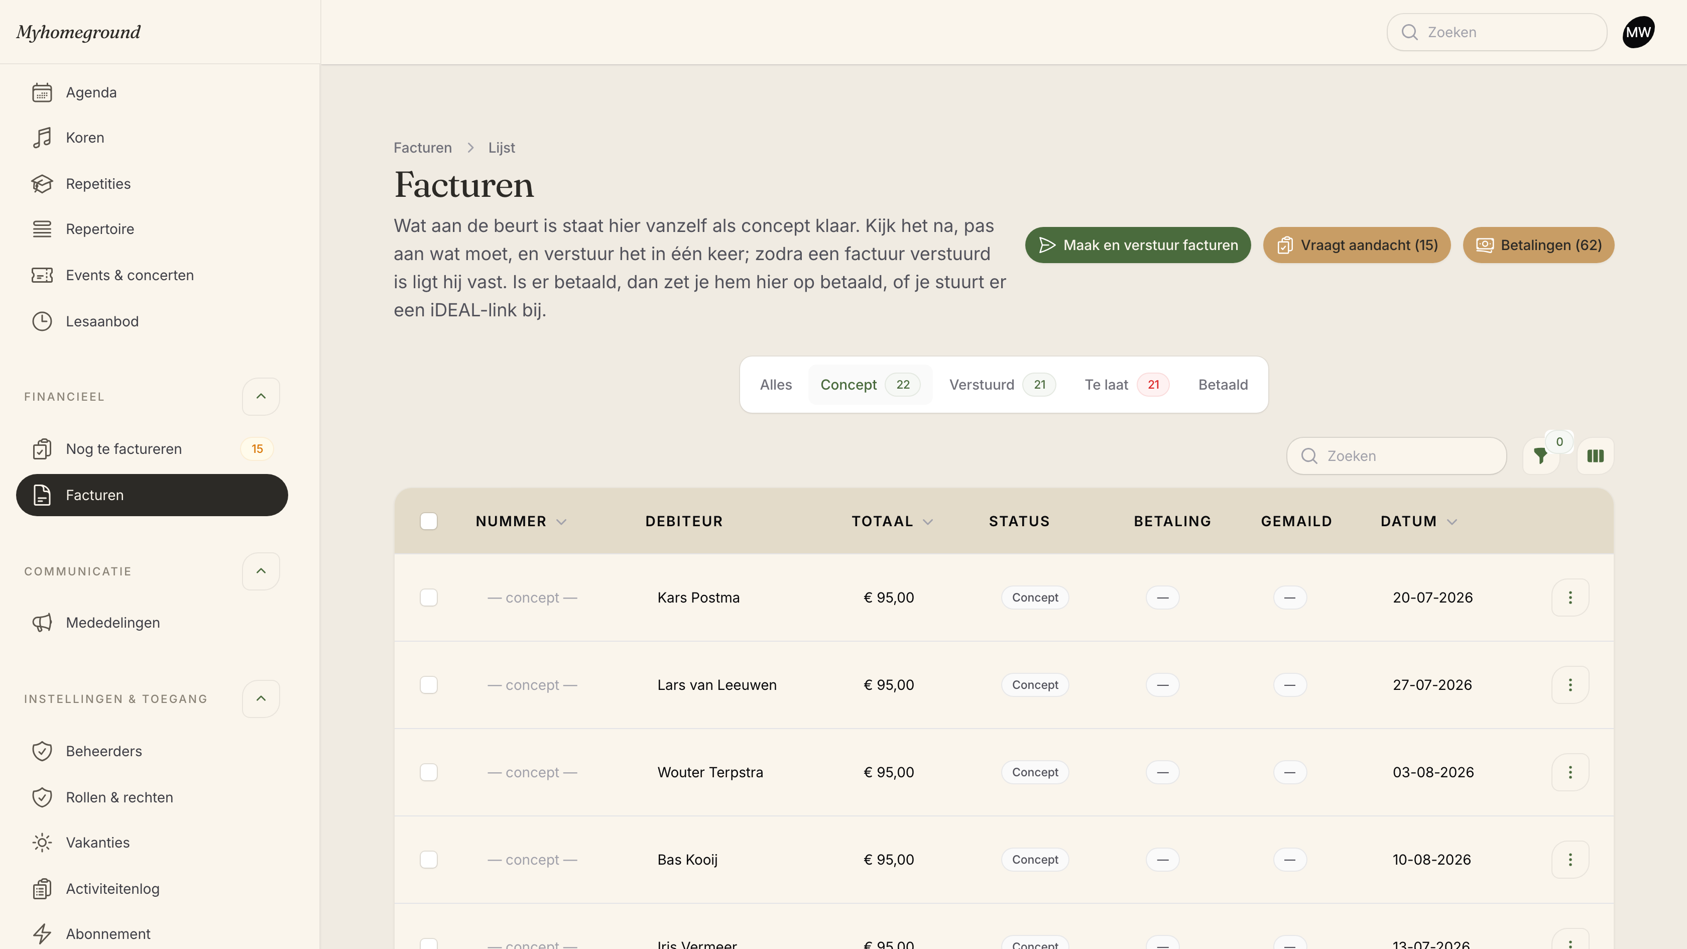
Task: Open the table filter funnel icon
Action: tap(1540, 456)
